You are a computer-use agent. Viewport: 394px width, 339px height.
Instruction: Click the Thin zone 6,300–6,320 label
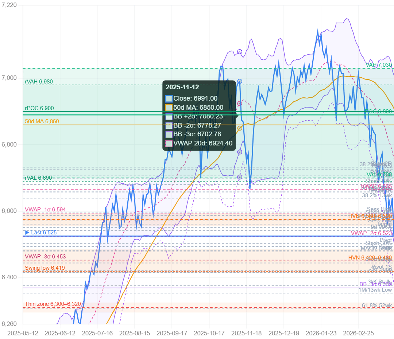53,304
